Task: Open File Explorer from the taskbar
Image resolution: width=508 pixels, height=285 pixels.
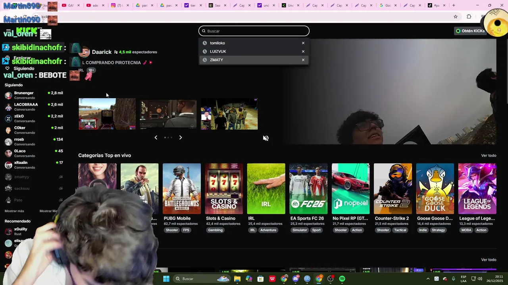Action: point(237,279)
